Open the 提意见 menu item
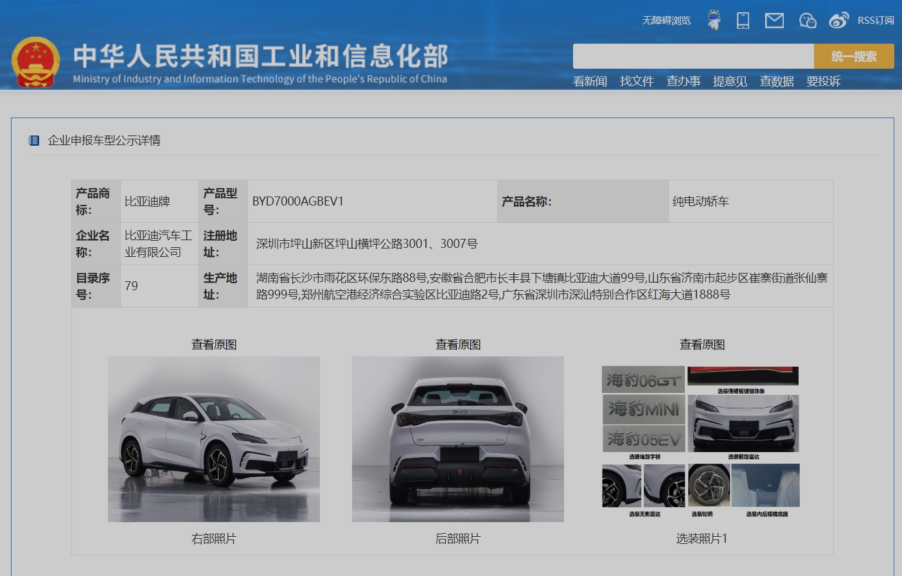Image resolution: width=902 pixels, height=576 pixels. pos(730,82)
